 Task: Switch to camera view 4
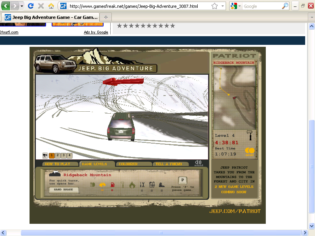click(x=70, y=155)
